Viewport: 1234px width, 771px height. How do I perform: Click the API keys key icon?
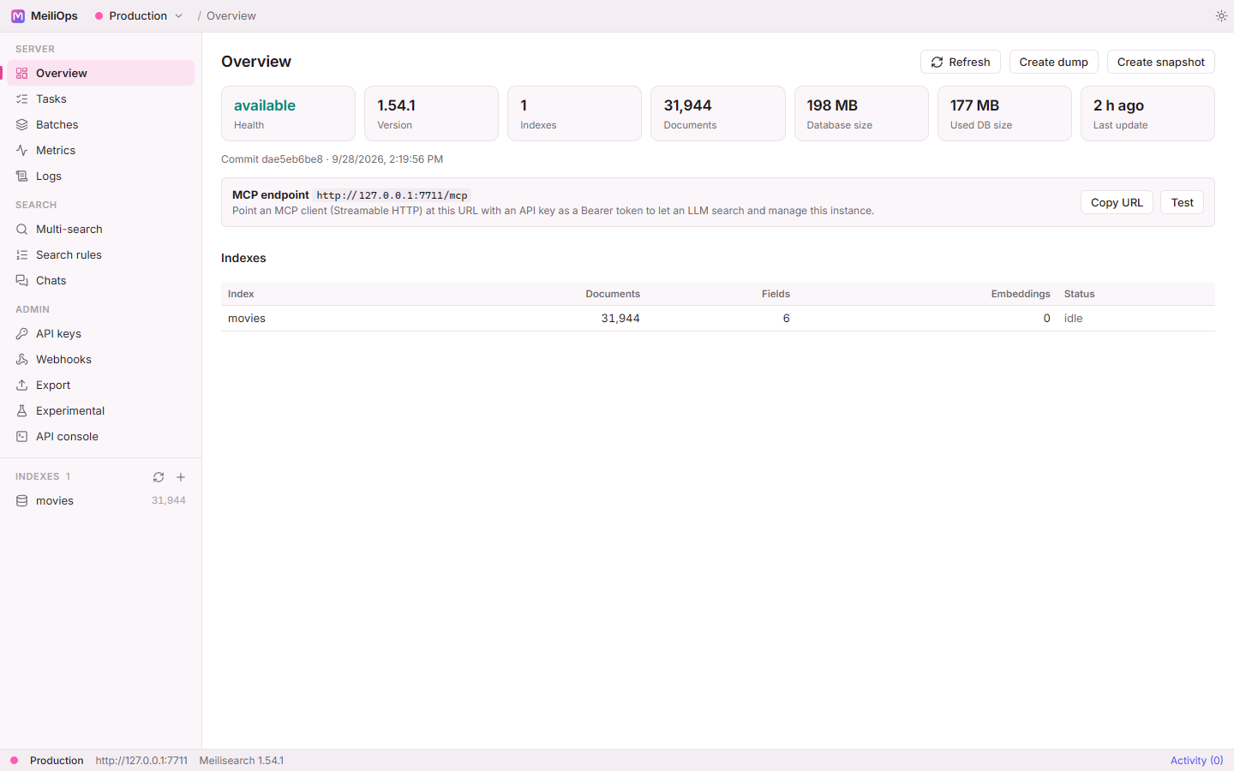pyautogui.click(x=22, y=334)
